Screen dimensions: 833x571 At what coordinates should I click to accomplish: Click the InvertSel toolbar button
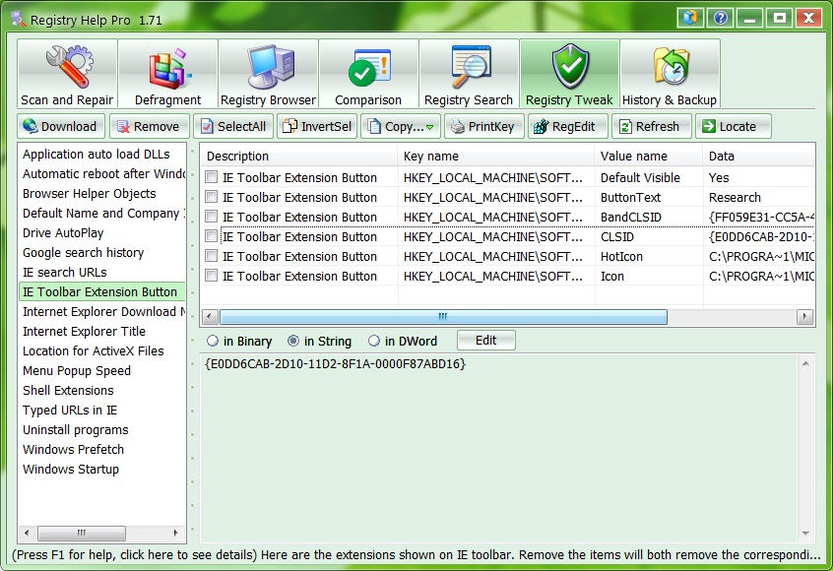317,126
